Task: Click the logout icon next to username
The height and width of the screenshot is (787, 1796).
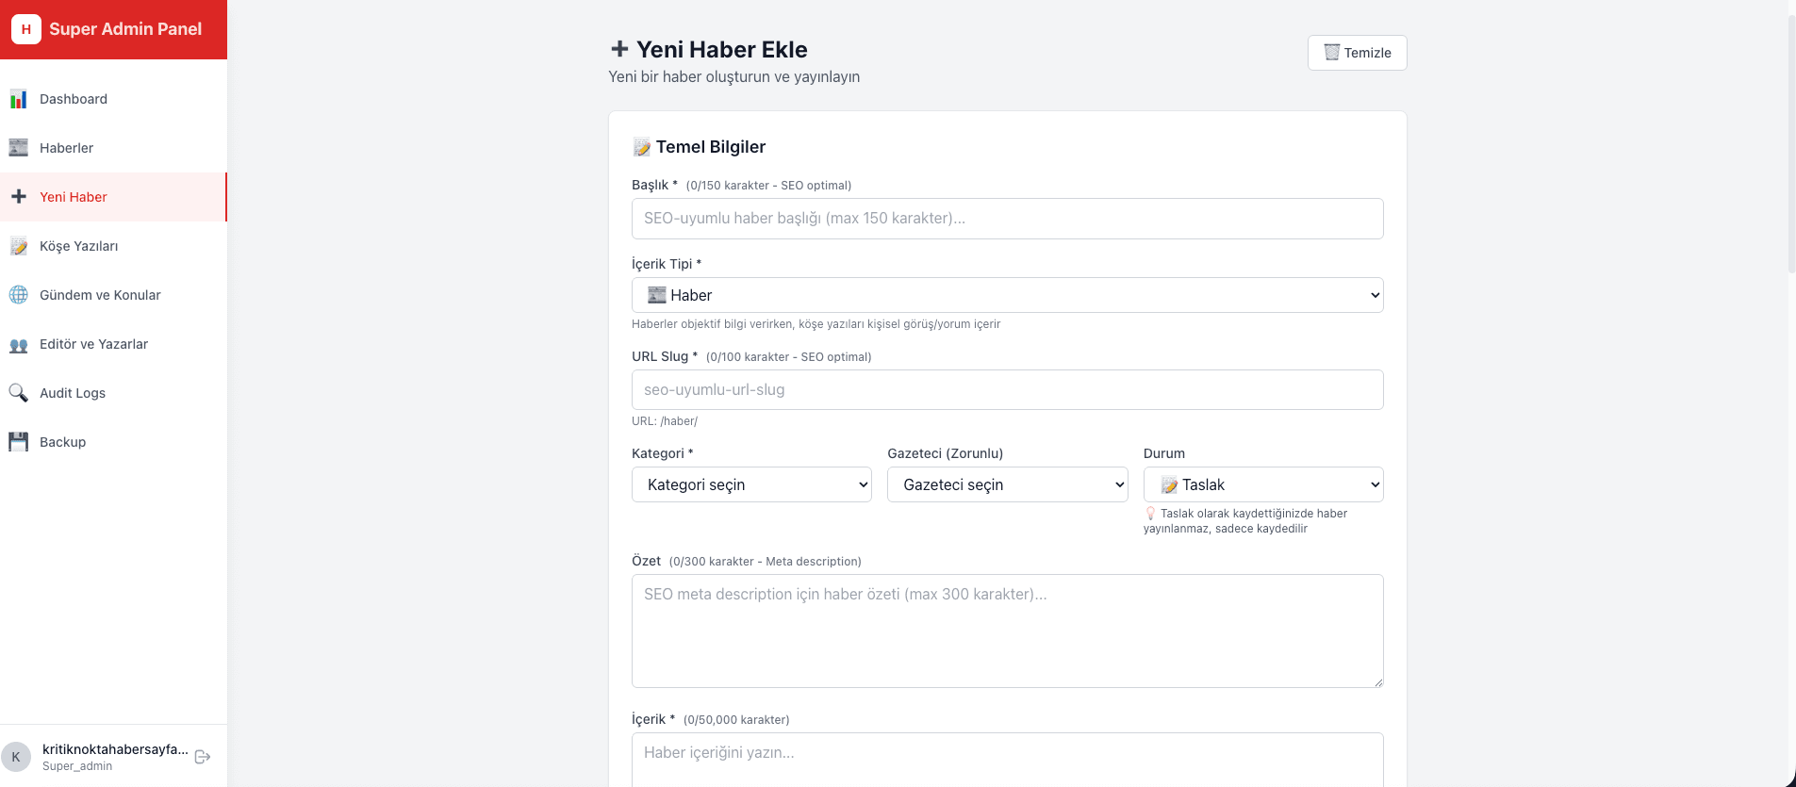Action: tap(202, 756)
